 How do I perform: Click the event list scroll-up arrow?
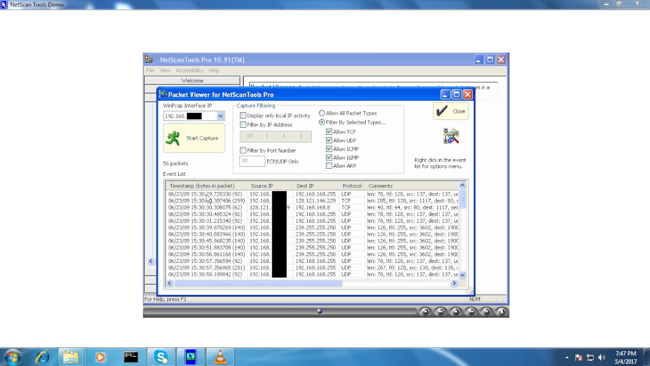(x=462, y=186)
